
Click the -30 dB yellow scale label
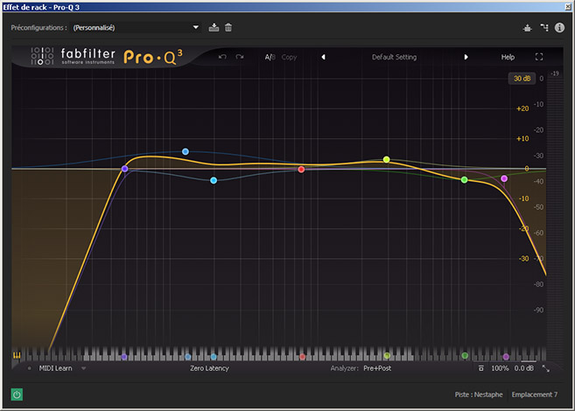pos(523,259)
